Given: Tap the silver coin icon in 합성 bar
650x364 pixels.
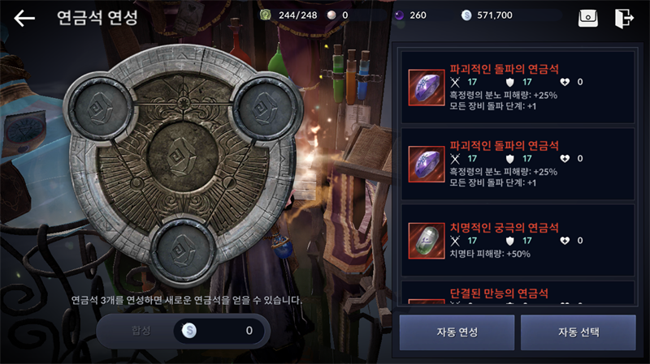Looking at the screenshot, I should 189,330.
